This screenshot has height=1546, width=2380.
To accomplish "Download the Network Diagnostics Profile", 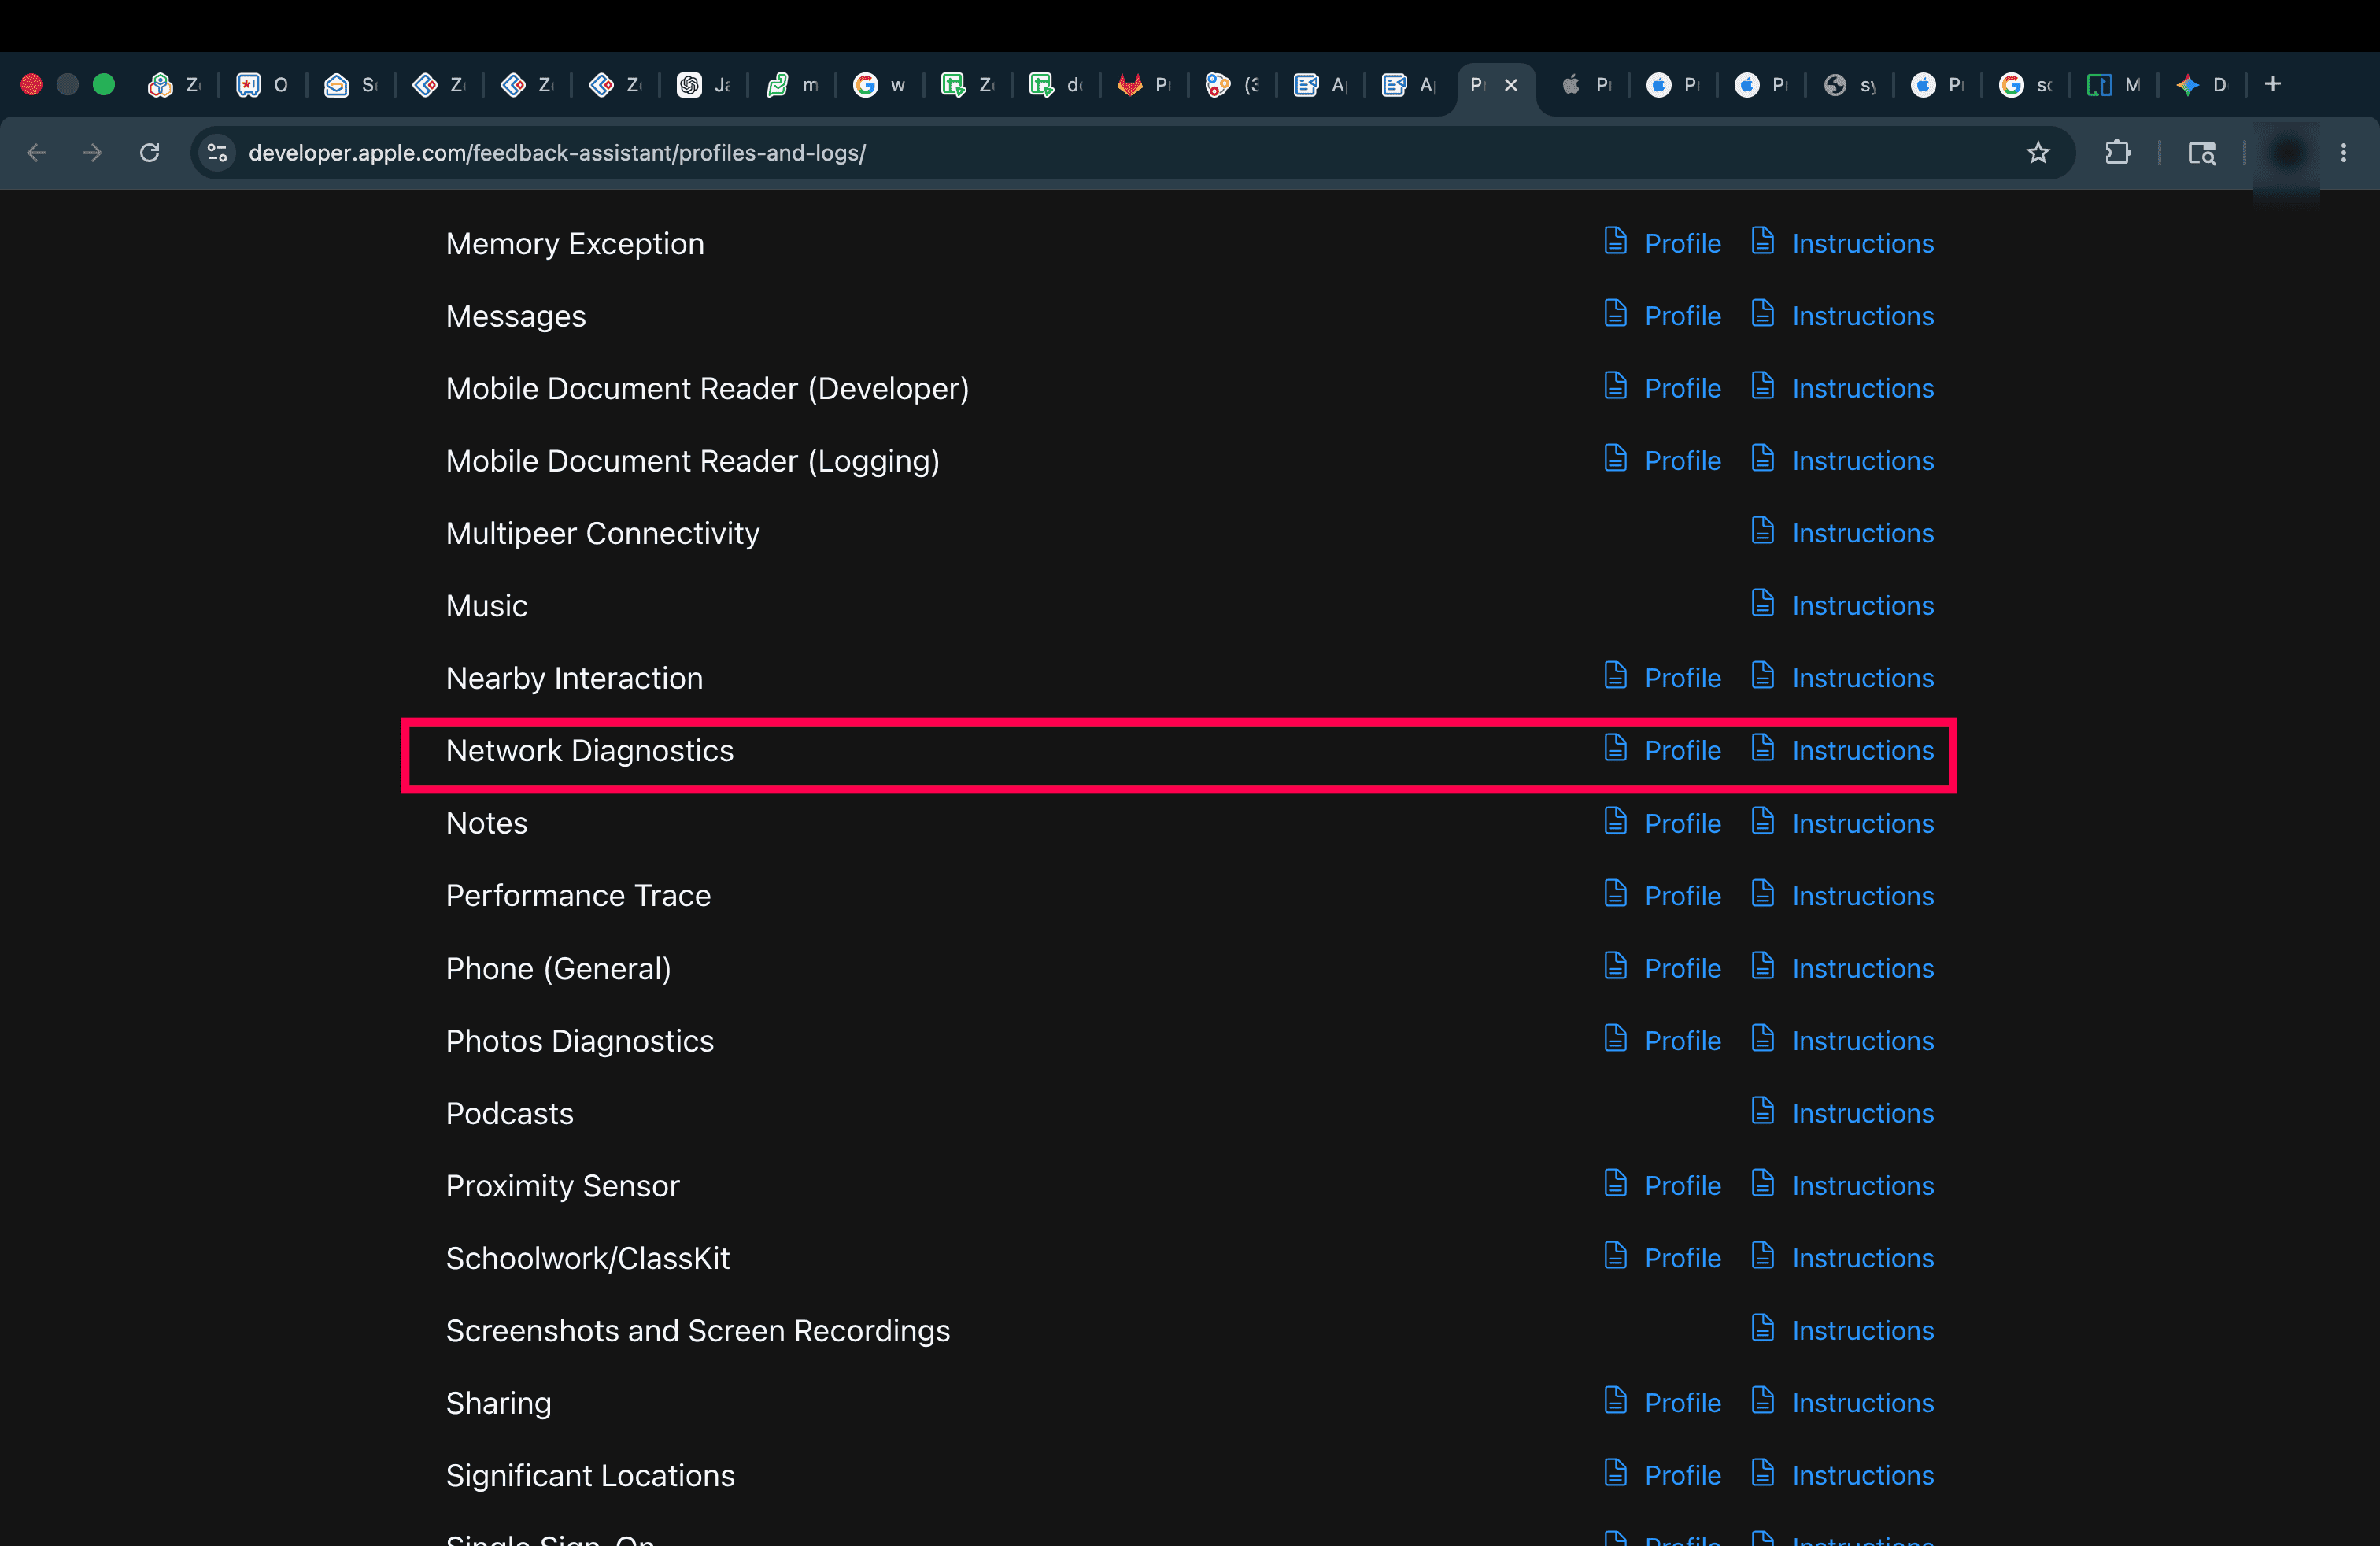I will coord(1682,750).
